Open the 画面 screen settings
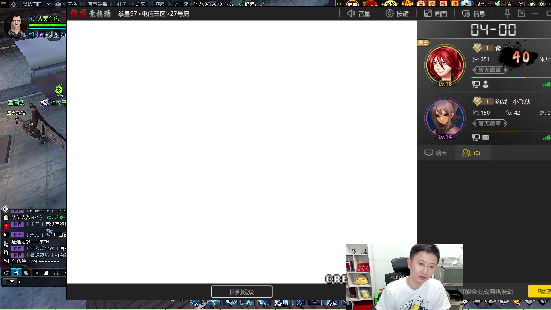This screenshot has width=551, height=310. [435, 14]
